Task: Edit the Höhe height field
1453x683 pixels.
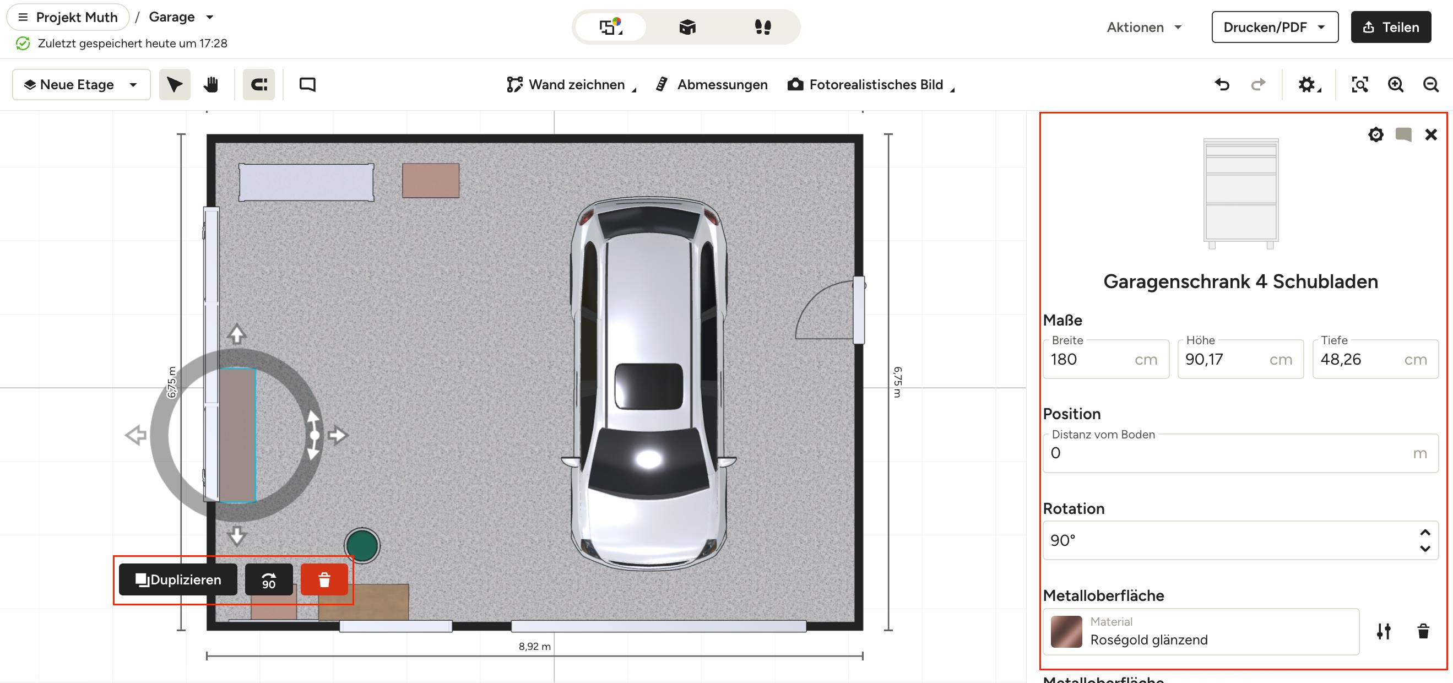Action: tap(1240, 359)
